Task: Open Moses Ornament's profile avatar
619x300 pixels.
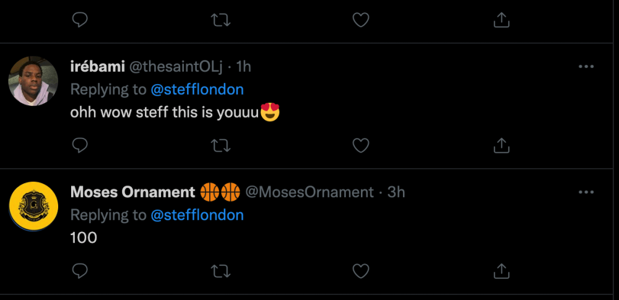Action: click(33, 206)
